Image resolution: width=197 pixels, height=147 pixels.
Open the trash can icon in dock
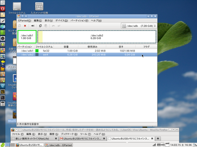coord(2,104)
